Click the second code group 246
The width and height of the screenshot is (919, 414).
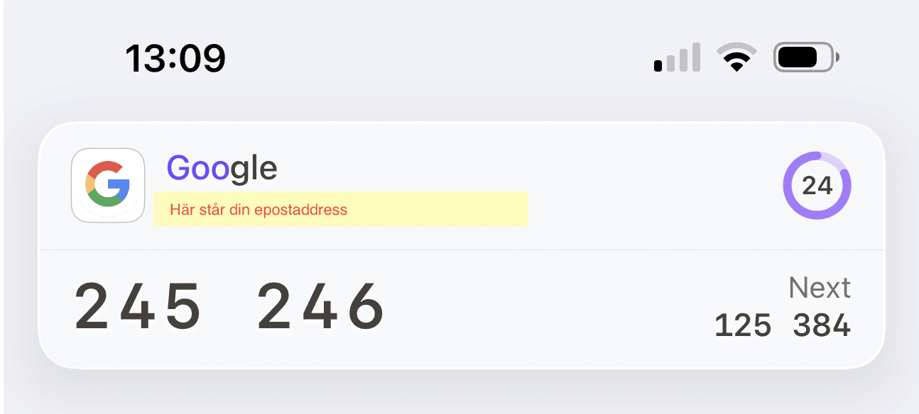[321, 306]
